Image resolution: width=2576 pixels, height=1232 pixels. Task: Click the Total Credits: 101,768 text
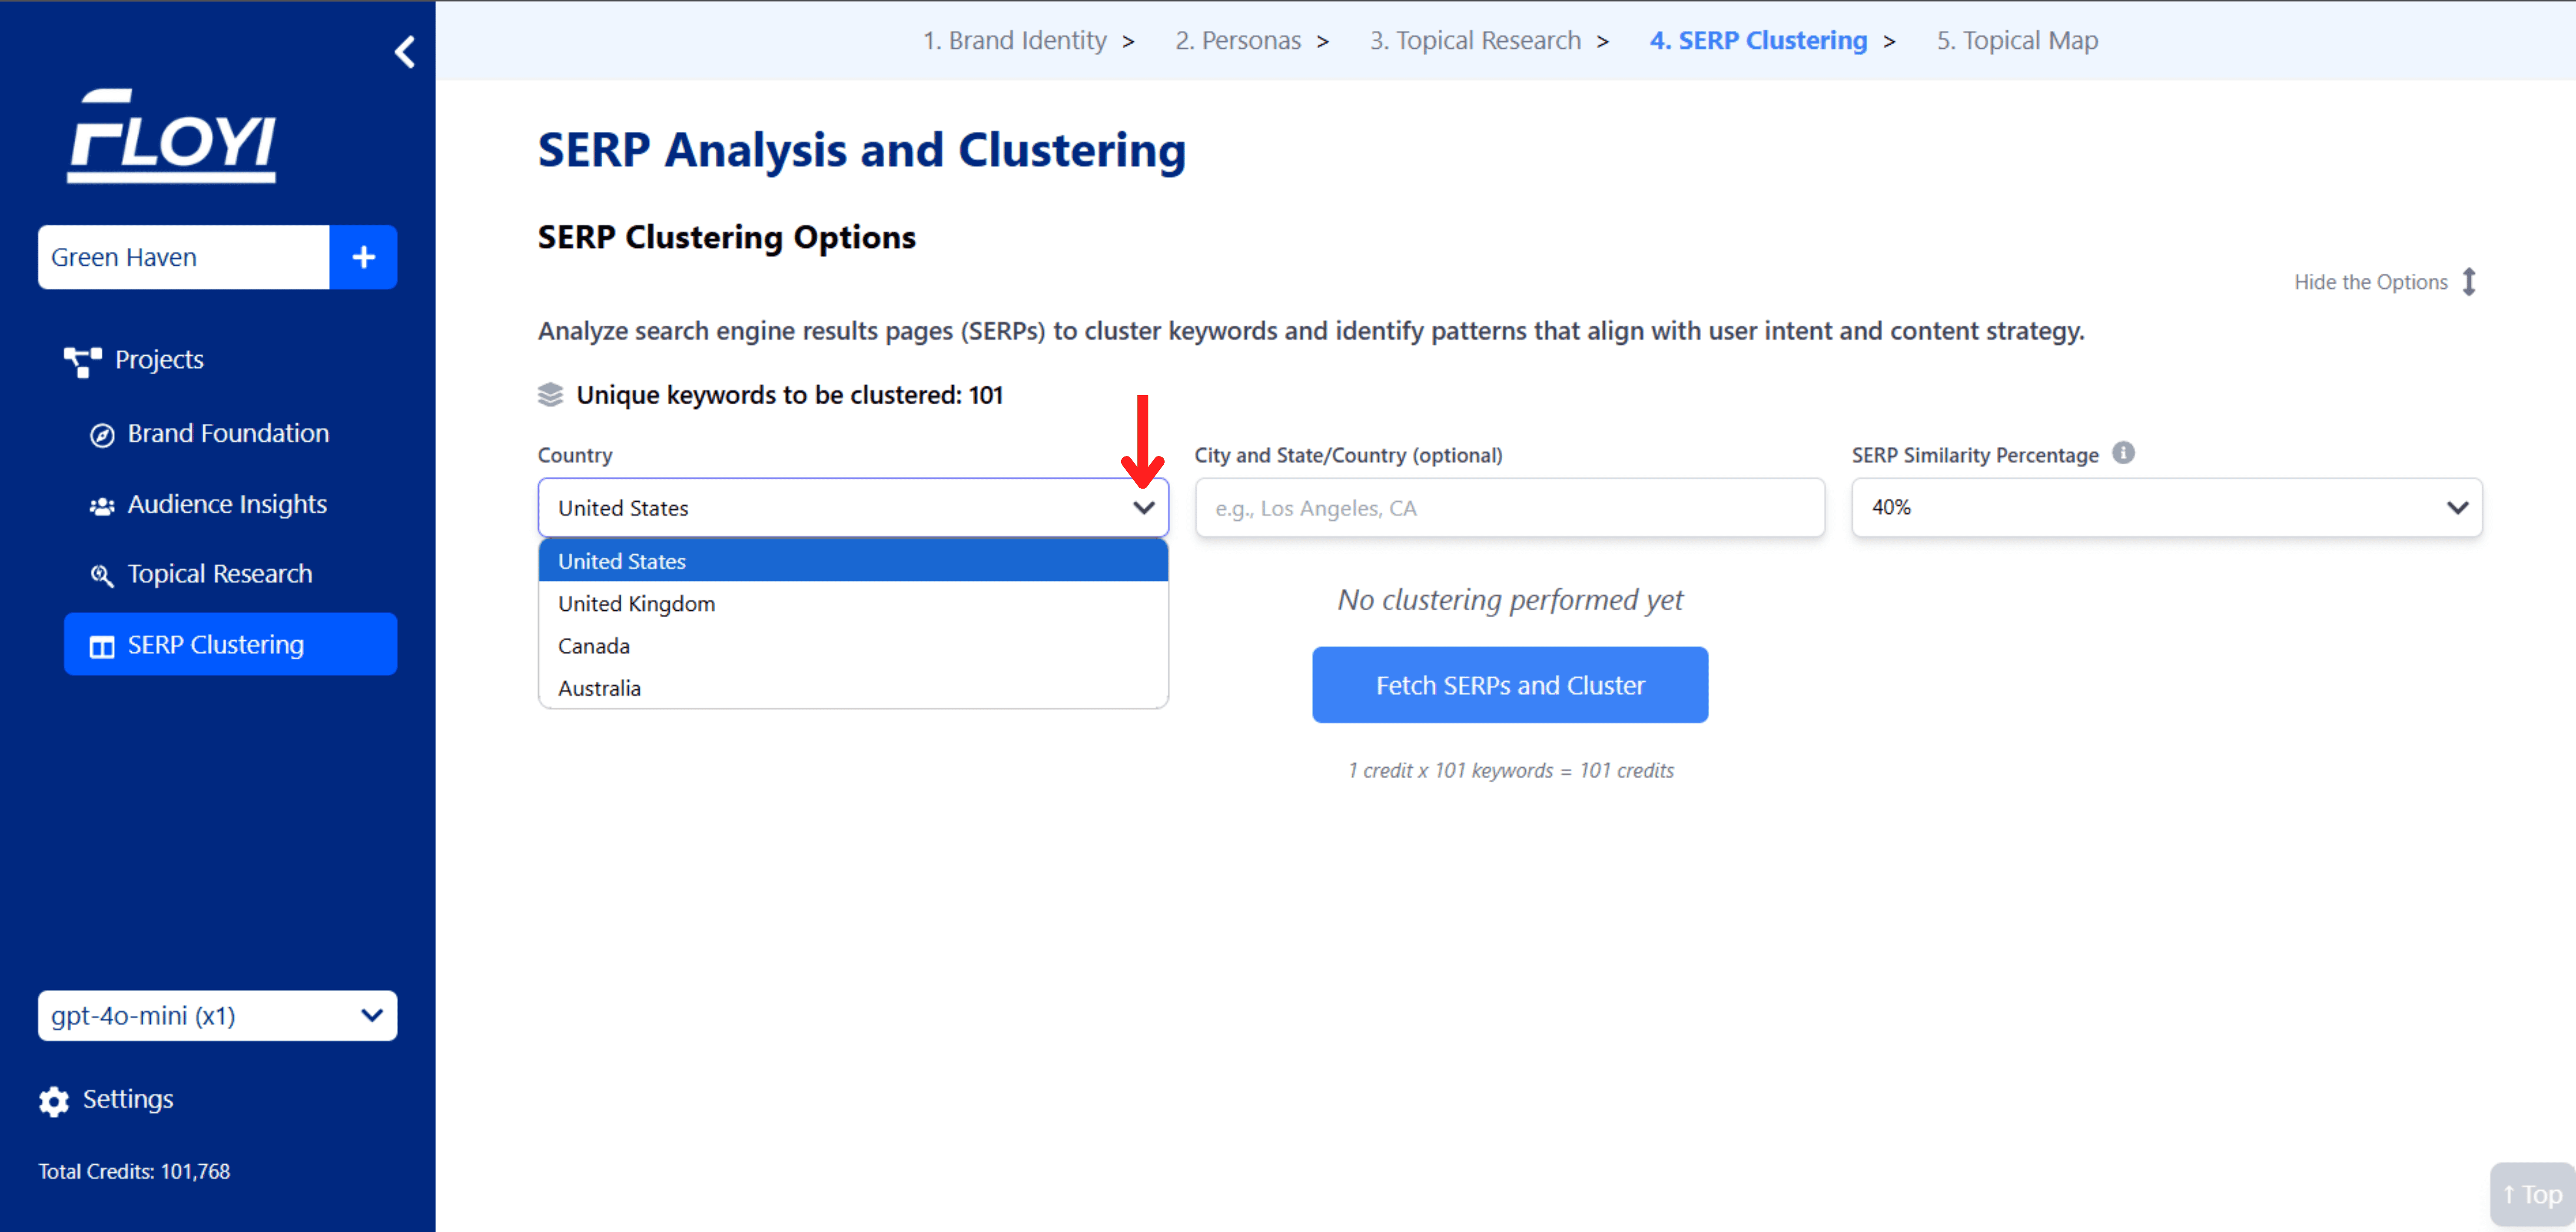click(134, 1171)
